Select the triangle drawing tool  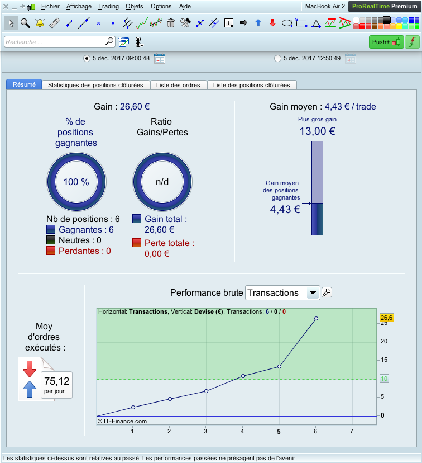coord(316,23)
